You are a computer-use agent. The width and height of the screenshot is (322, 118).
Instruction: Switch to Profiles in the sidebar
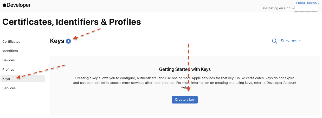pos(8,70)
